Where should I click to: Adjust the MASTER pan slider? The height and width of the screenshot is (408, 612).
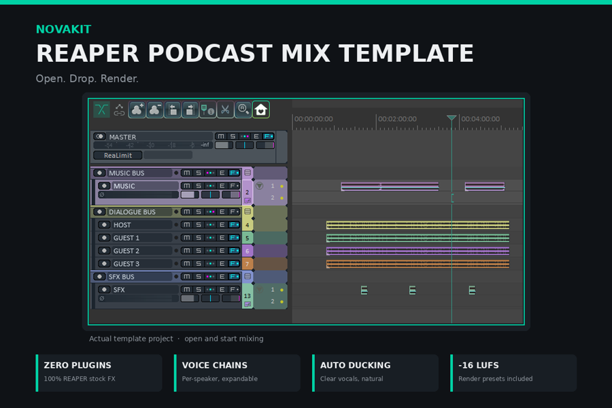click(245, 146)
